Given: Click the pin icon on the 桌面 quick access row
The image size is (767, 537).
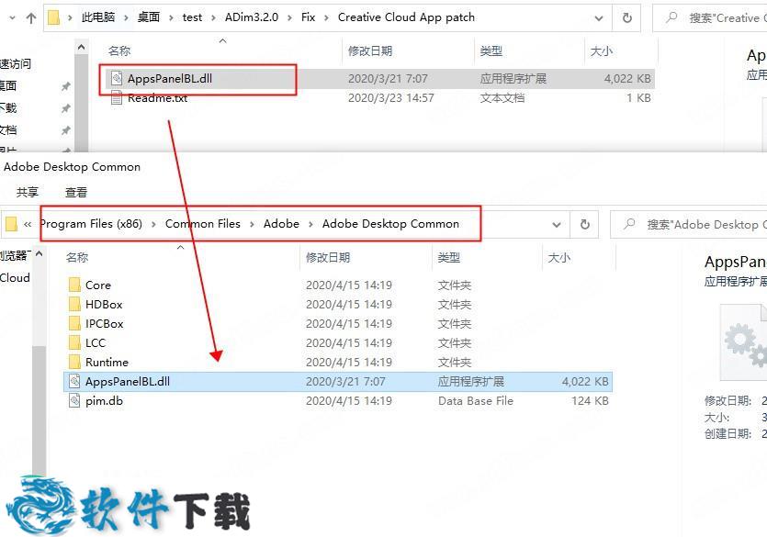Looking at the screenshot, I should pos(65,86).
